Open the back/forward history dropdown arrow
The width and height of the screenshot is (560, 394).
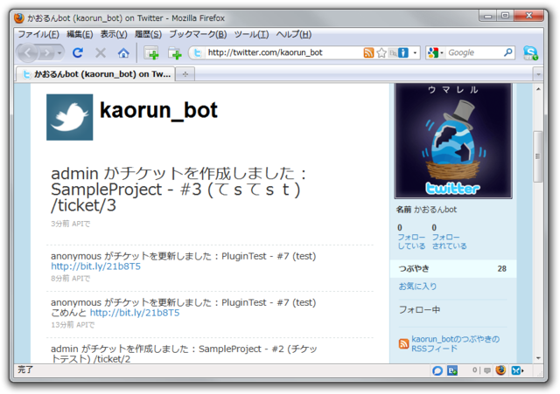pyautogui.click(x=59, y=53)
